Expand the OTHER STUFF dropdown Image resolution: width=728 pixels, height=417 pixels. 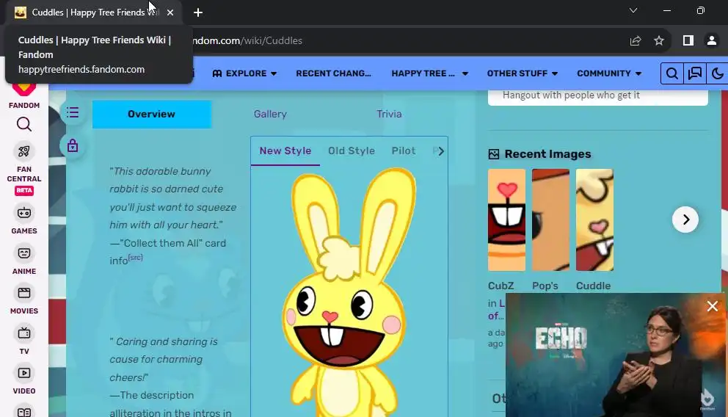tap(523, 73)
